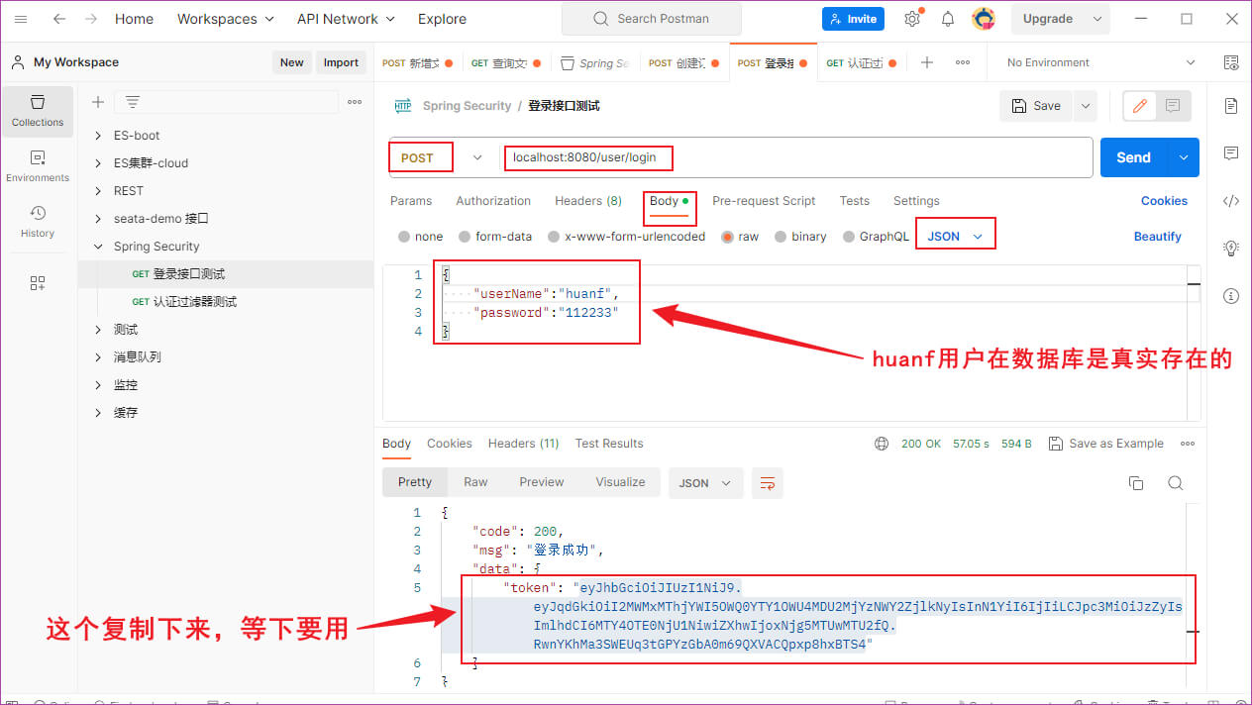
Task: Click the collections filter icon
Action: 132,102
